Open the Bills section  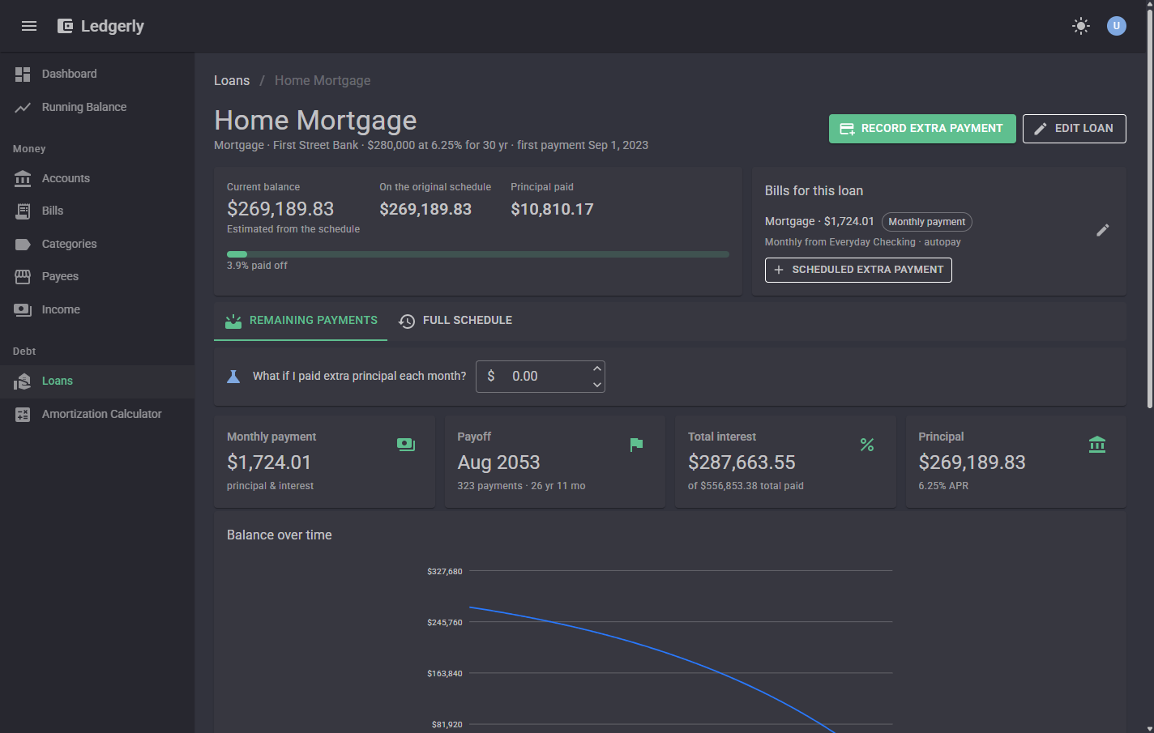coord(97,211)
